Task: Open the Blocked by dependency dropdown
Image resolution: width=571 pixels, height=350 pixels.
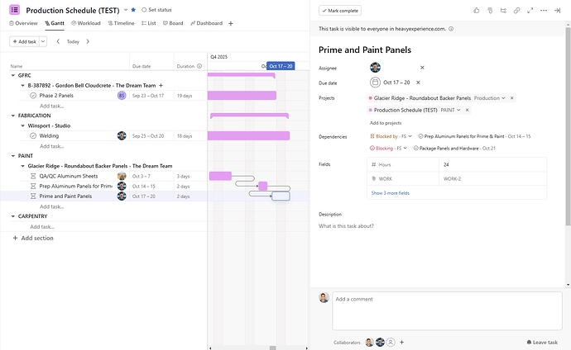Action: 391,136
